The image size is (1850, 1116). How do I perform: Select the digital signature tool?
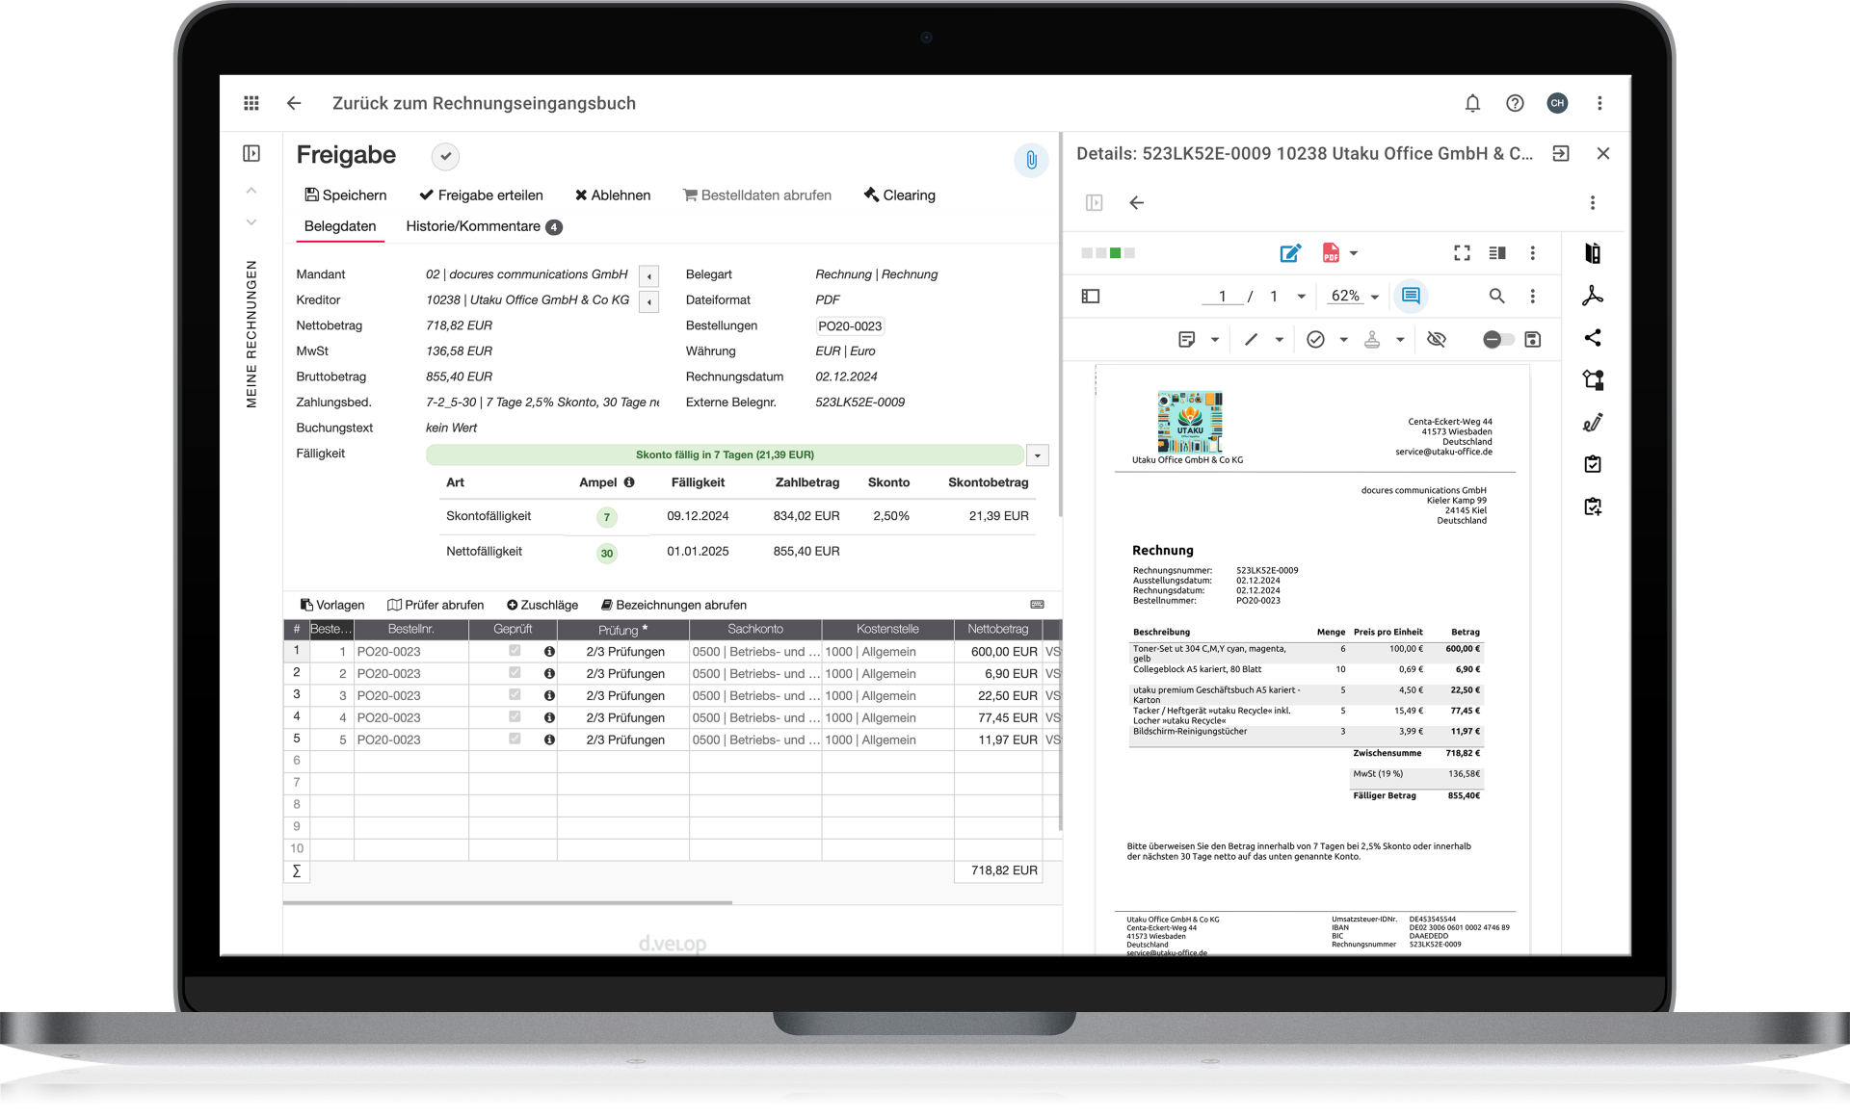pos(1594,422)
